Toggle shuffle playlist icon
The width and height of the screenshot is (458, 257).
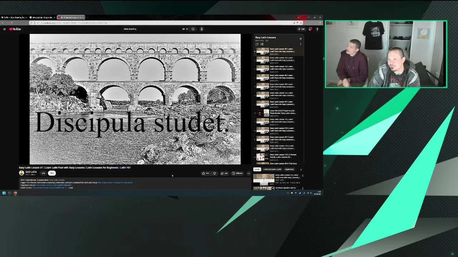262,44
